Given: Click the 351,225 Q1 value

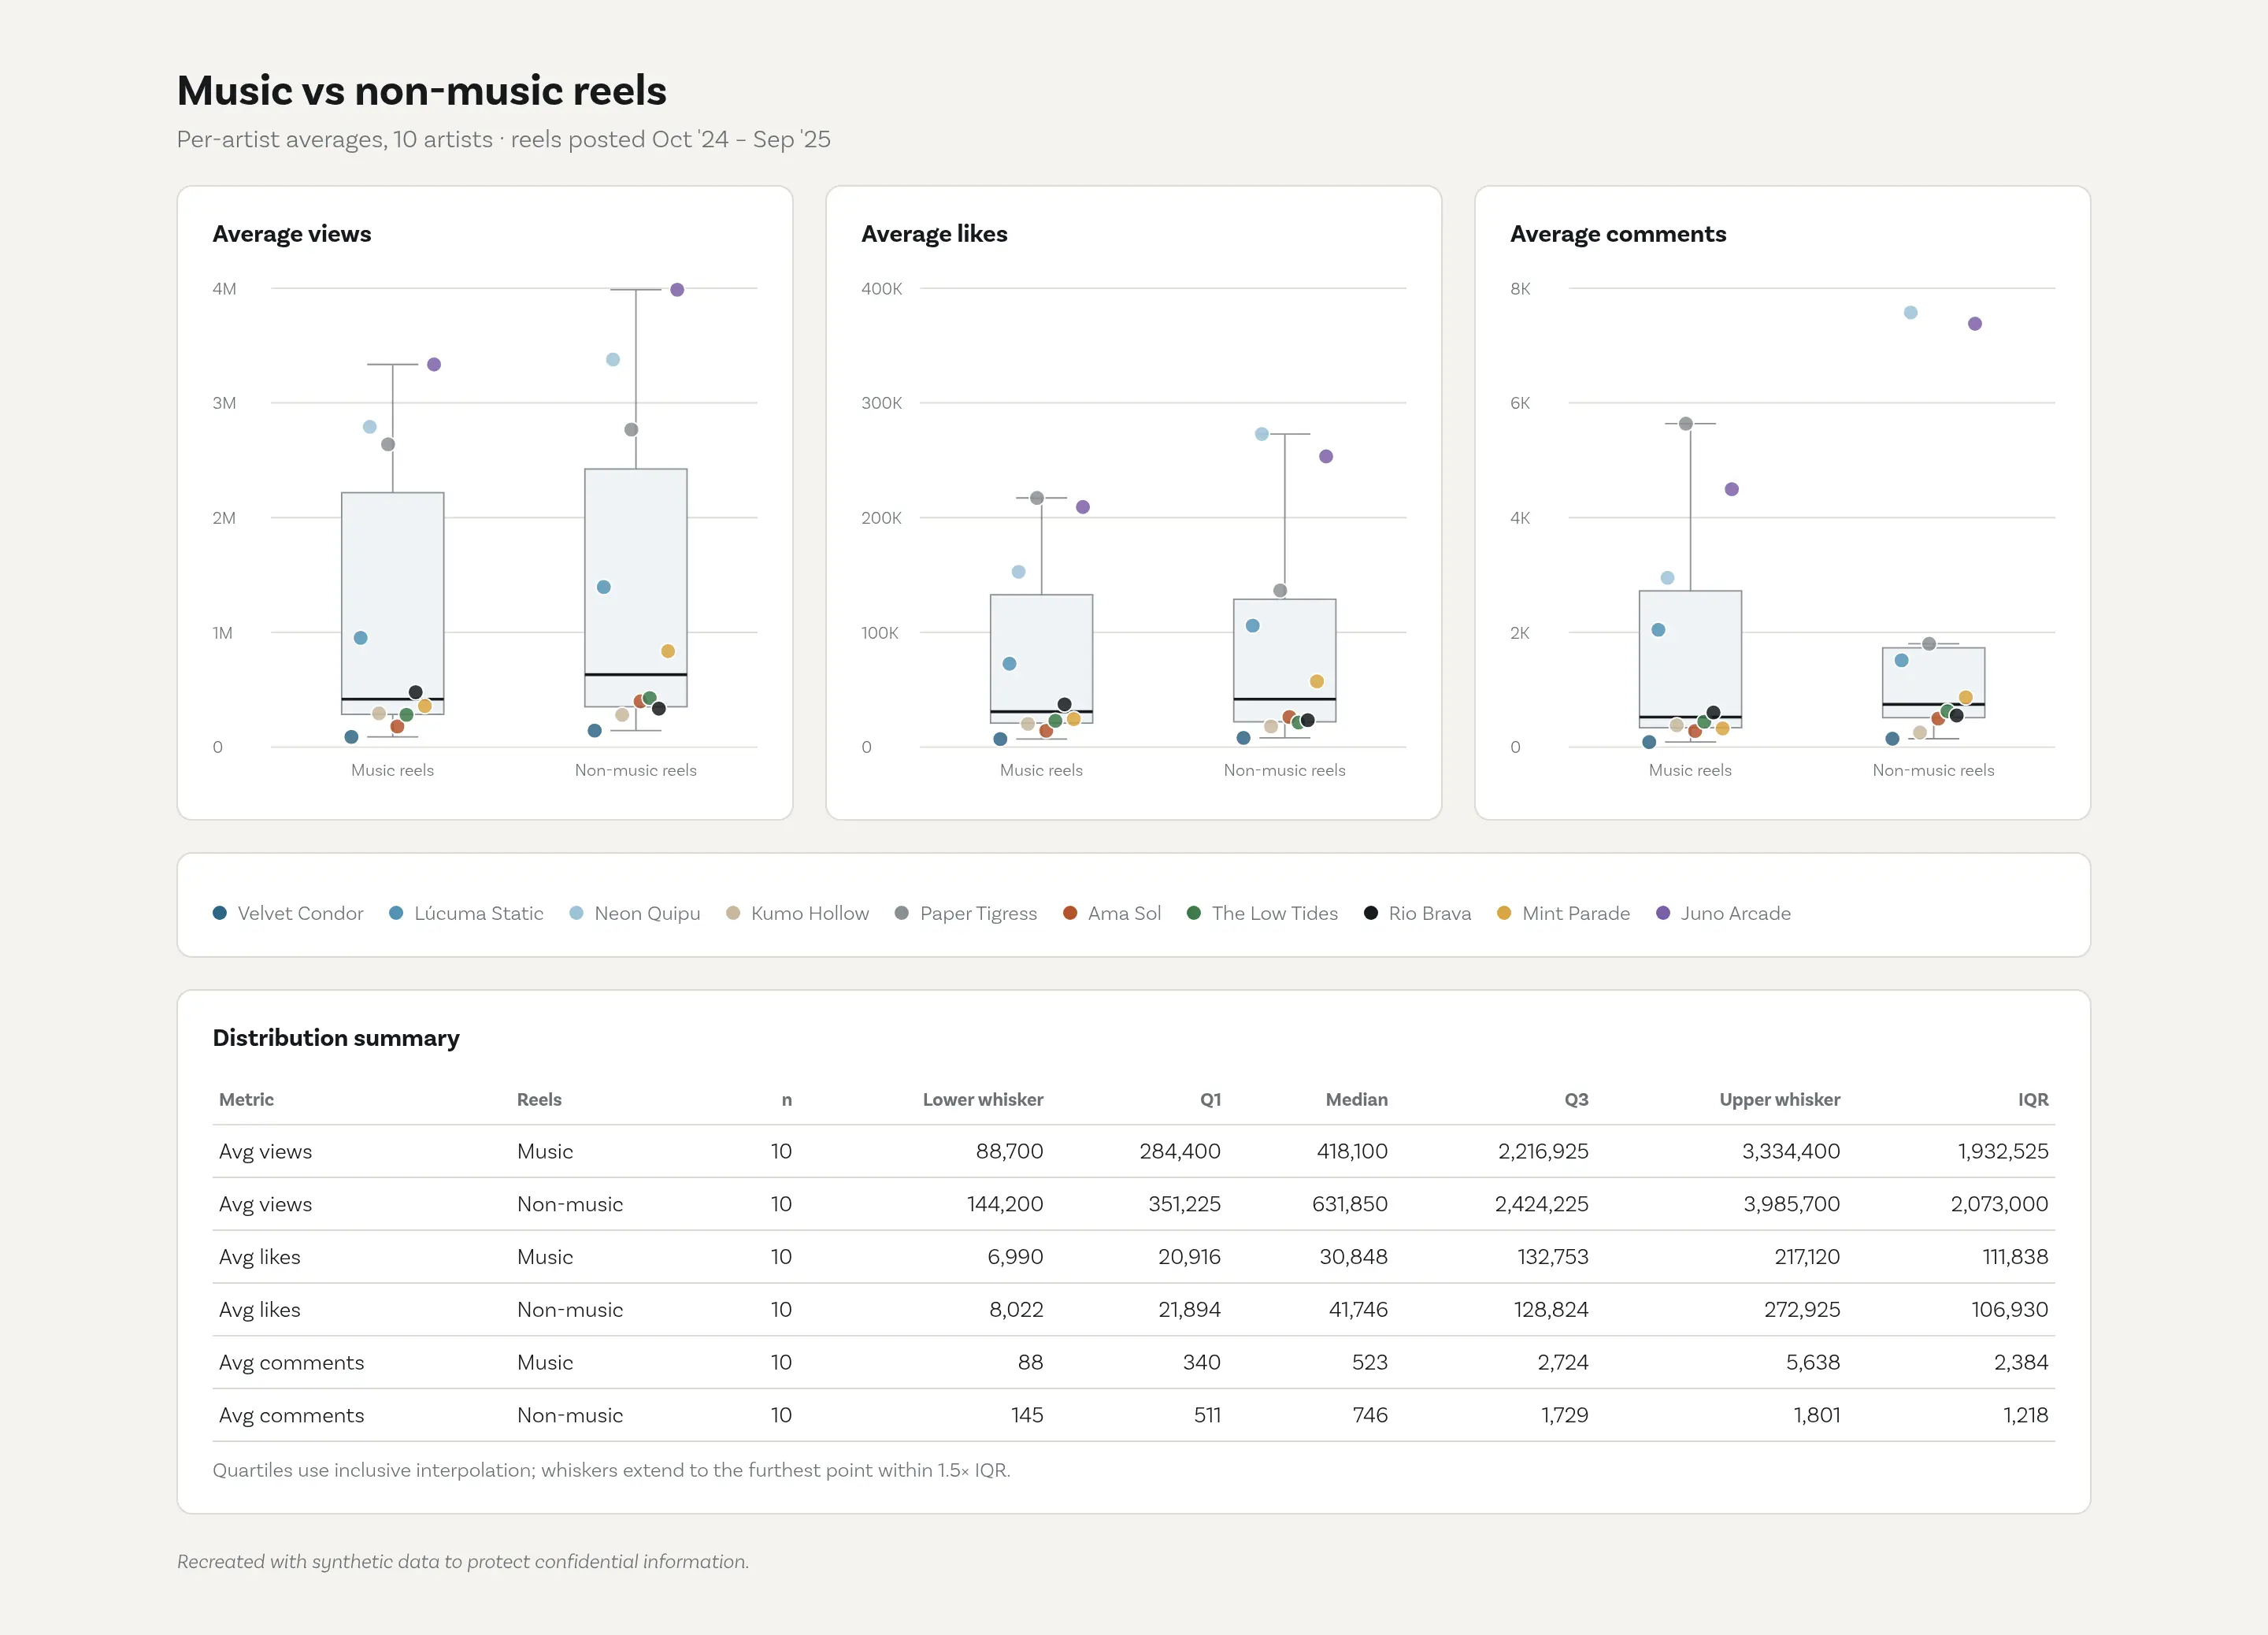Looking at the screenshot, I should pyautogui.click(x=1185, y=1204).
